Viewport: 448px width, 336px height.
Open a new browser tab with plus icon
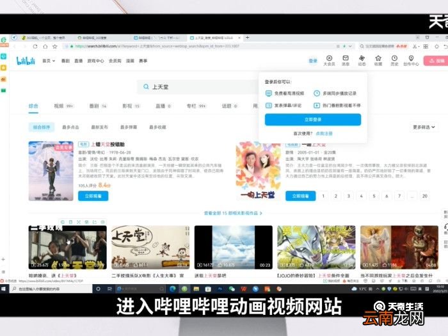coord(248,37)
